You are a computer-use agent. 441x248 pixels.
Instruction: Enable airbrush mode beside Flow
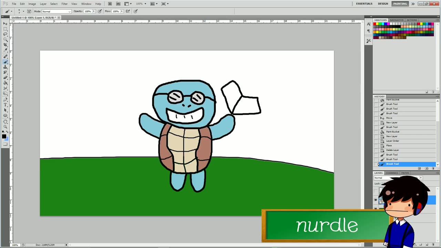coord(128,11)
